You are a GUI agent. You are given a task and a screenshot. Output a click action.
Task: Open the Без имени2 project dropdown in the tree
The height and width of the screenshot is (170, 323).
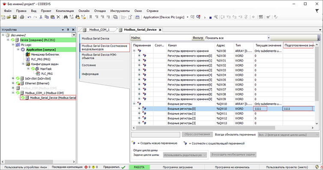tap(74, 35)
